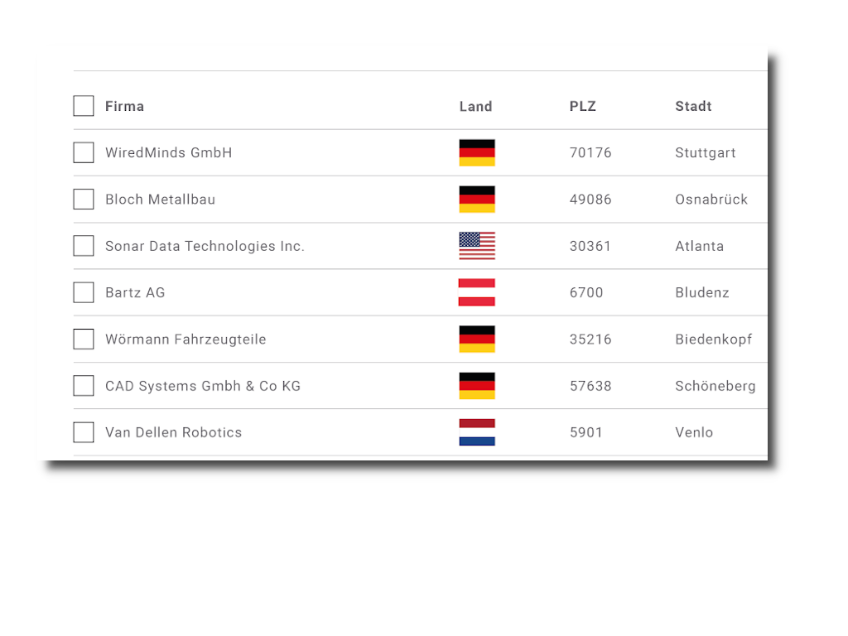This screenshot has height=636, width=848.
Task: Click postal code 6700
Action: pyautogui.click(x=586, y=292)
